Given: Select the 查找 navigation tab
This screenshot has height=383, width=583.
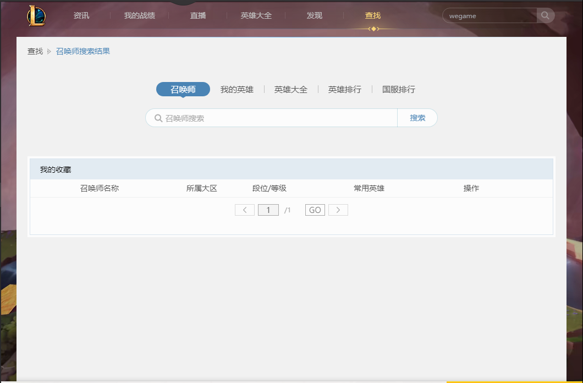Looking at the screenshot, I should (x=373, y=15).
